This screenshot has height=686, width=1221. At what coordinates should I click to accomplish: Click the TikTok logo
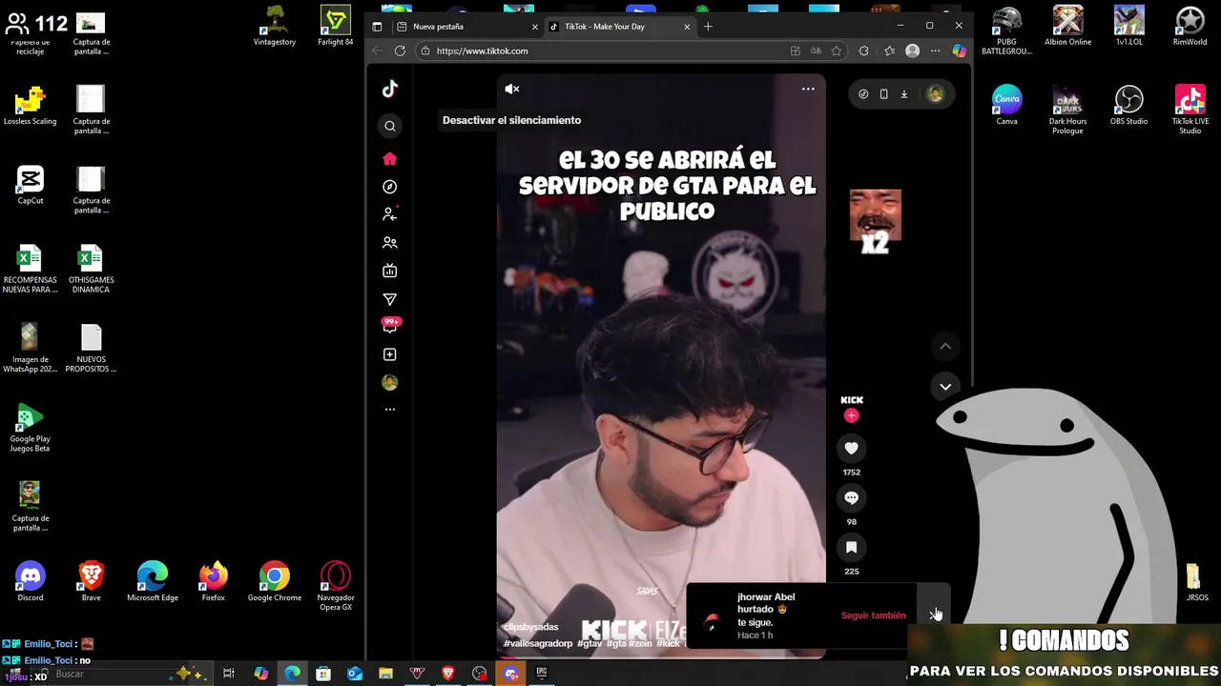pos(390,89)
